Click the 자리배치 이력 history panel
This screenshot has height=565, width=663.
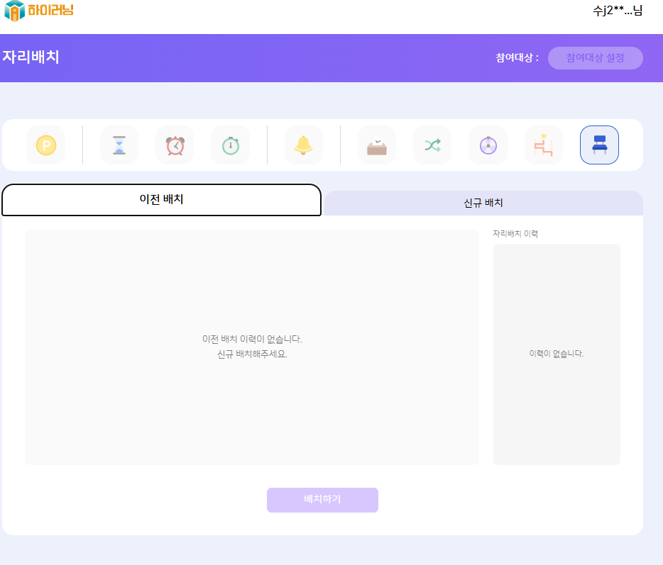(557, 354)
